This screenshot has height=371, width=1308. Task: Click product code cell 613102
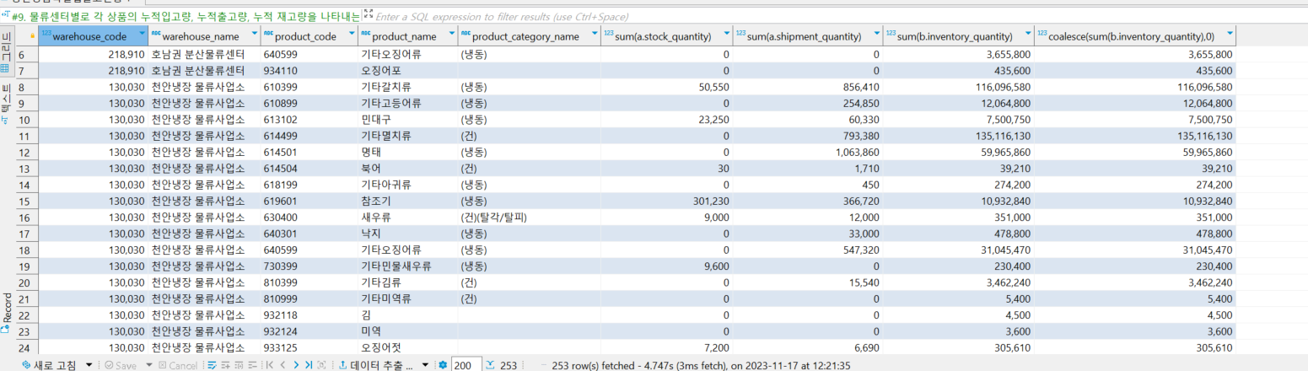pyautogui.click(x=309, y=120)
